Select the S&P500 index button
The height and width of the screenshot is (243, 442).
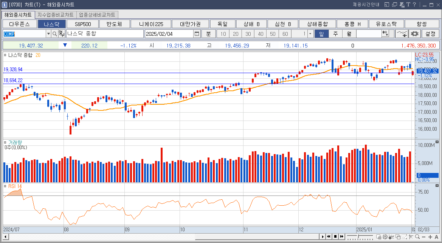[x=83, y=24]
